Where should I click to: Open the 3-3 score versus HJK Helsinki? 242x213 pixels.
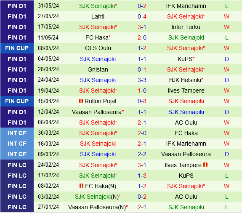pos(142,80)
